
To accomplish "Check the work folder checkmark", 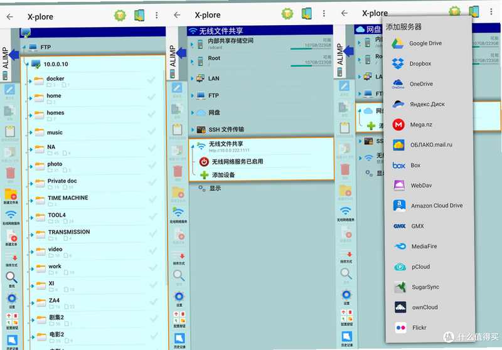I will (x=153, y=268).
